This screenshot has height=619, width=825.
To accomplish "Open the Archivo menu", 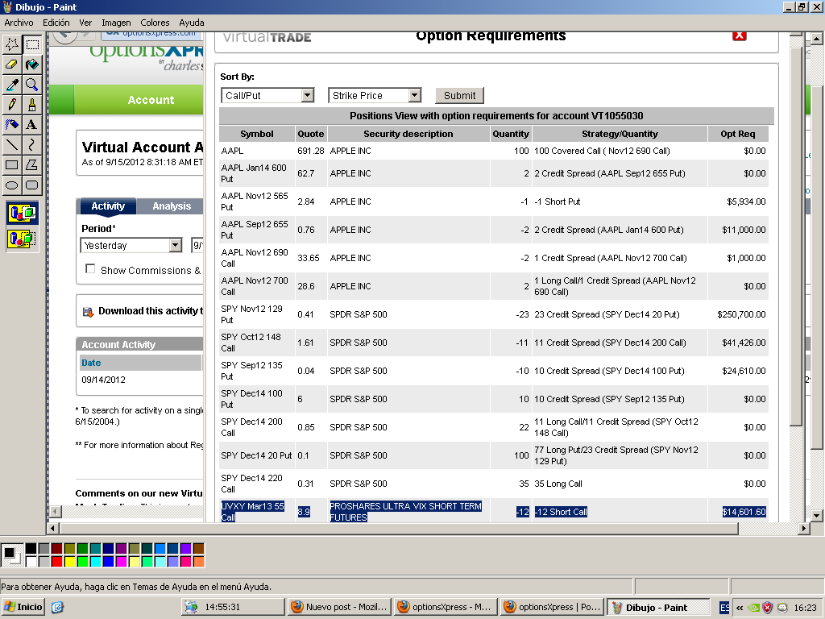I will click(x=19, y=23).
